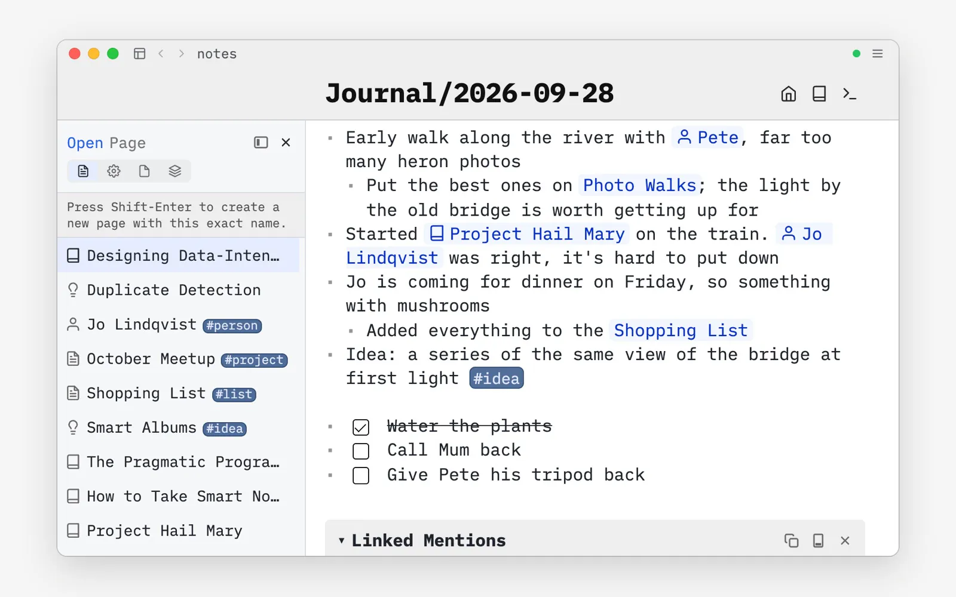Click the green sync status dot

pos(856,54)
